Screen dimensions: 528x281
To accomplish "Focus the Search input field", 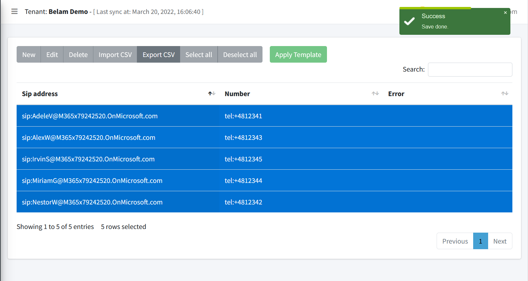I will point(470,70).
